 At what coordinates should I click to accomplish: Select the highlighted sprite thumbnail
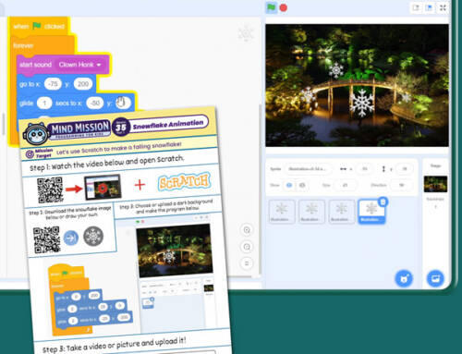point(371,211)
